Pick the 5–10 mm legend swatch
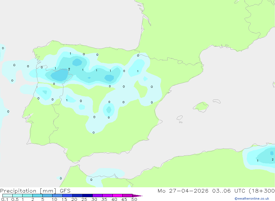The height and width of the screenshot is (201, 275). click(47, 196)
